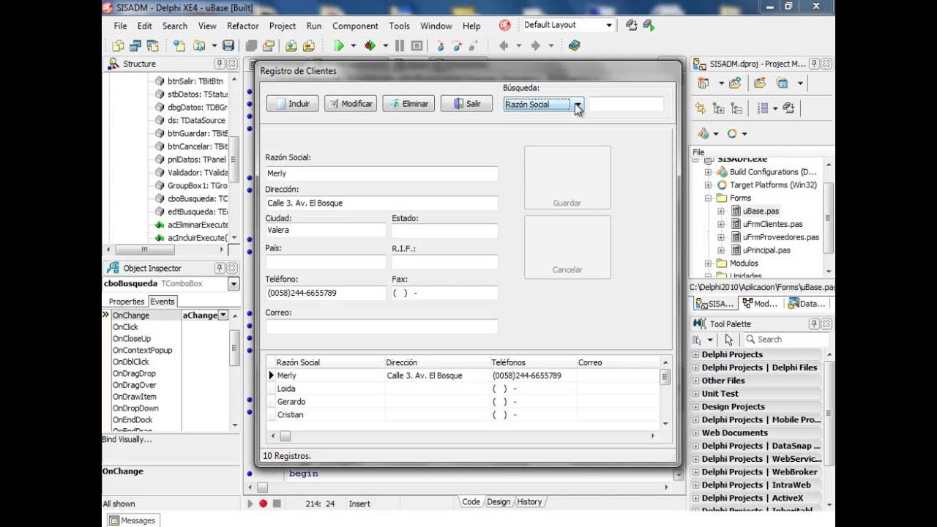Click the macro play icon in the editor status bar

pyautogui.click(x=250, y=504)
